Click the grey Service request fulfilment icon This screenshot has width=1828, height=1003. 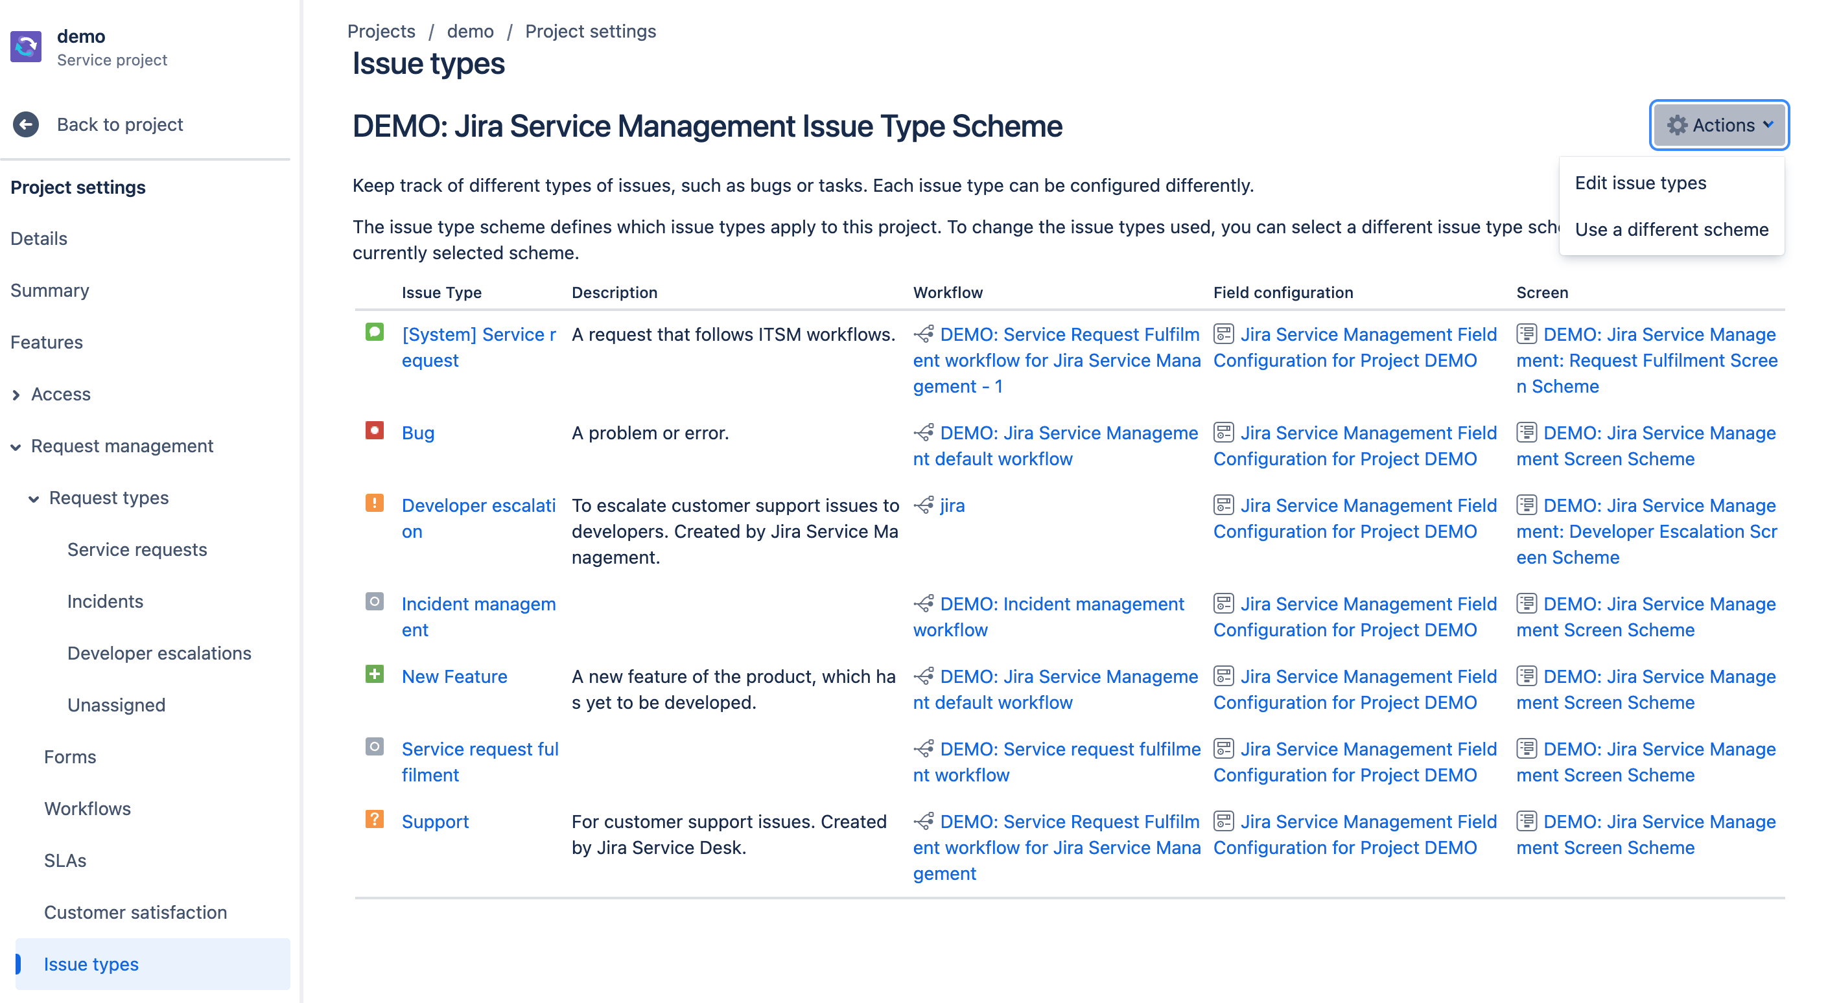click(375, 746)
